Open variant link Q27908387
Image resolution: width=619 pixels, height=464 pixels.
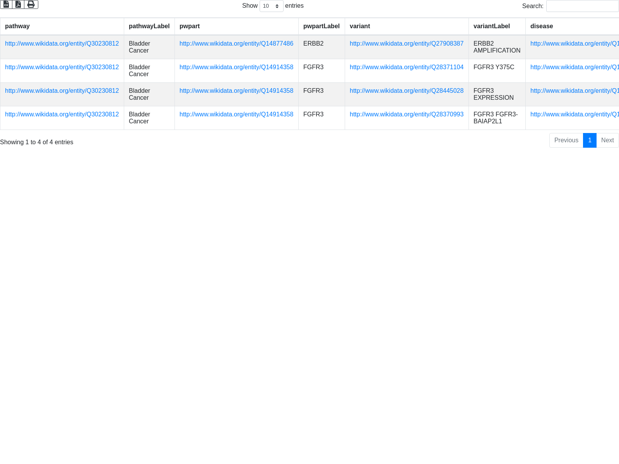(406, 44)
